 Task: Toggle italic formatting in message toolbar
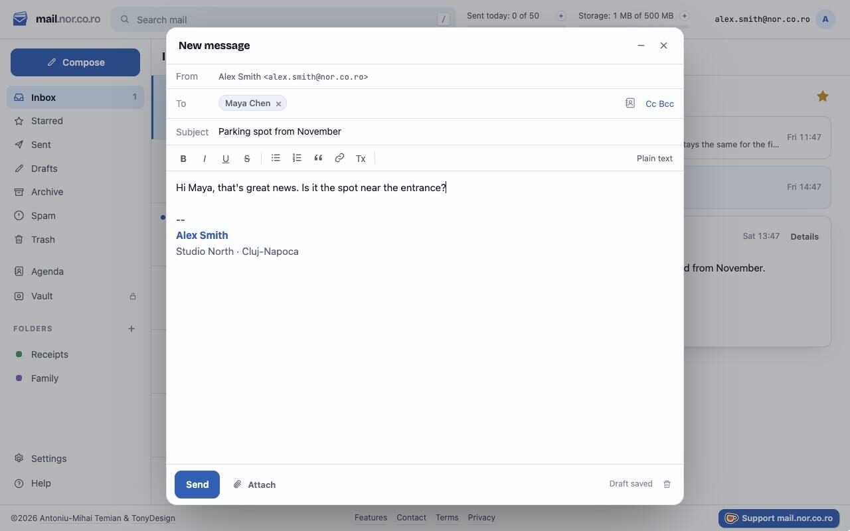pyautogui.click(x=205, y=159)
